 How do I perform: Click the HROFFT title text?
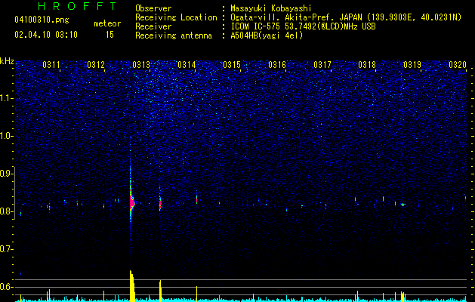pyautogui.click(x=78, y=6)
